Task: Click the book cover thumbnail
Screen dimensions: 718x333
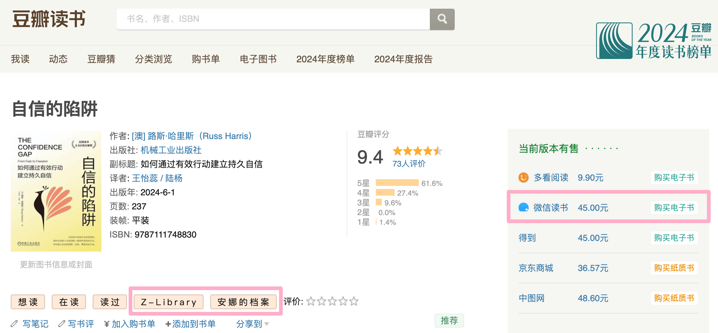Action: pyautogui.click(x=56, y=191)
